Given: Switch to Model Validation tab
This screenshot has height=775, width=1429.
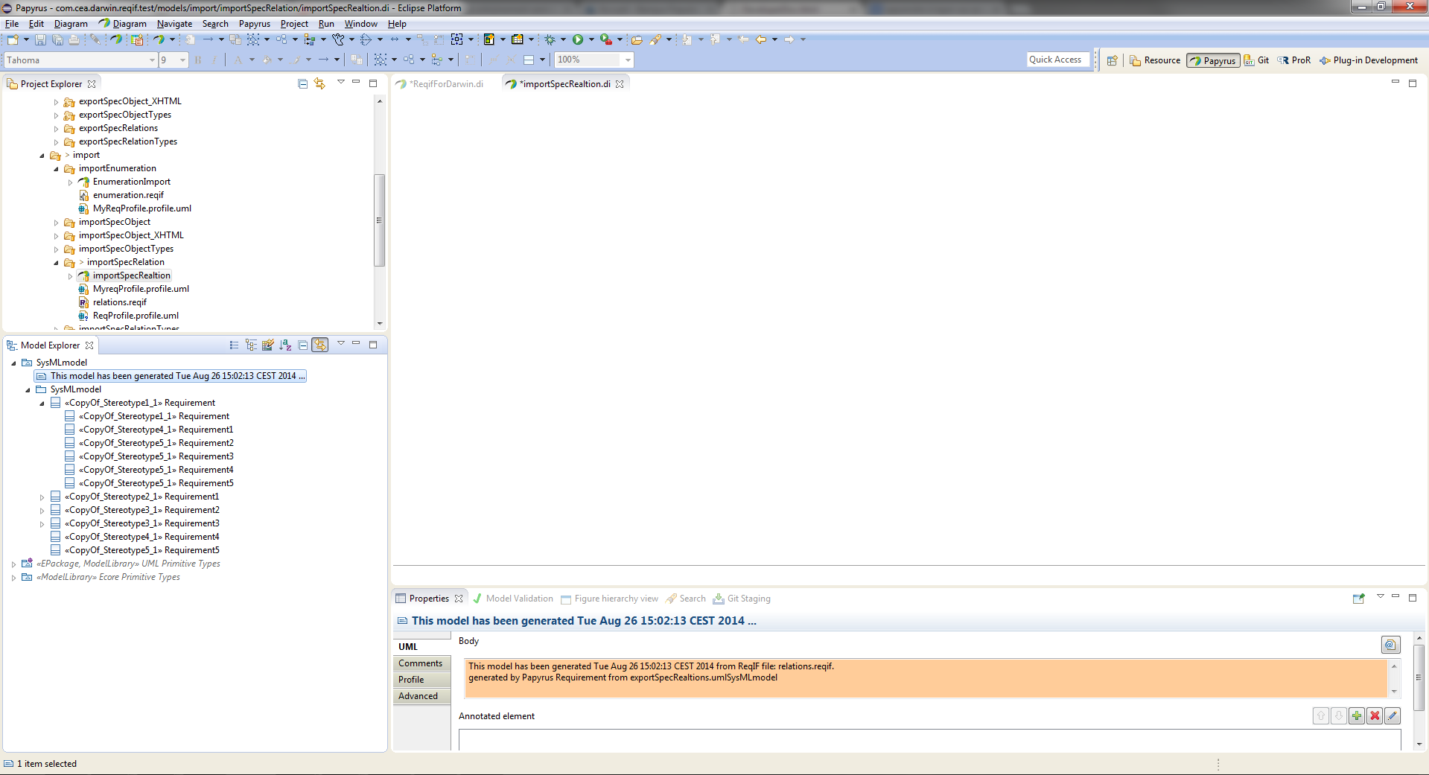Looking at the screenshot, I should tap(513, 599).
